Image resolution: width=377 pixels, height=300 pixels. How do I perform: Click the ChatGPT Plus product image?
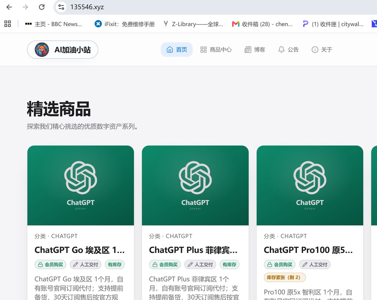pyautogui.click(x=195, y=185)
